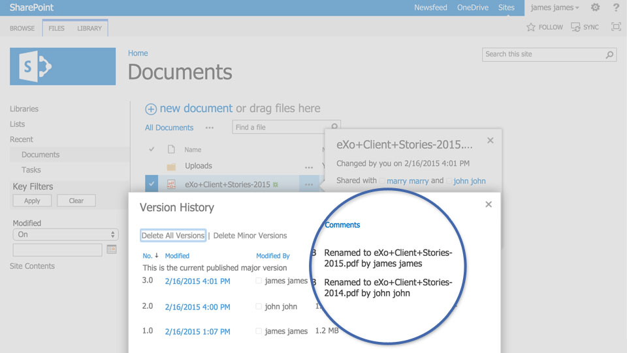Click the Name column header
Screen dimensions: 627x353
point(193,150)
